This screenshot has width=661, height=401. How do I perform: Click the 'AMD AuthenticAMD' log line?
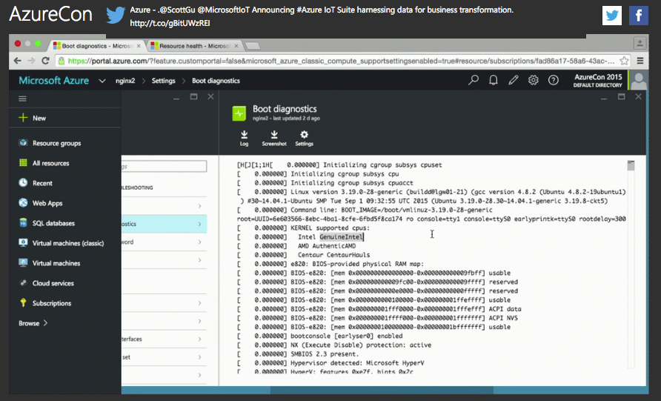(327, 246)
